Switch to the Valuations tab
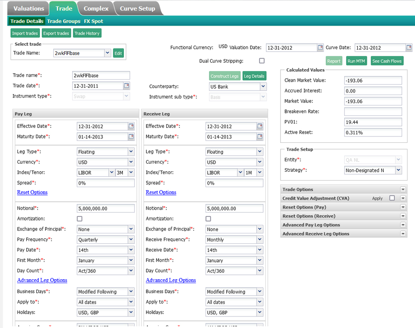The image size is (415, 328). 29,8
